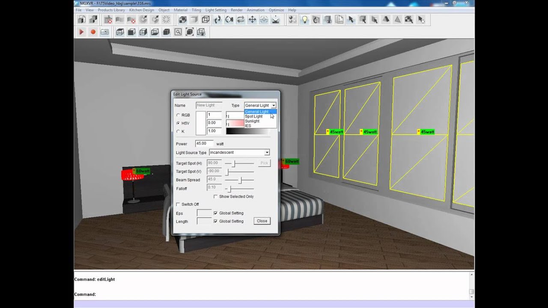This screenshot has height=308, width=548.
Task: Open the Kitchen Design menu
Action: tap(141, 10)
